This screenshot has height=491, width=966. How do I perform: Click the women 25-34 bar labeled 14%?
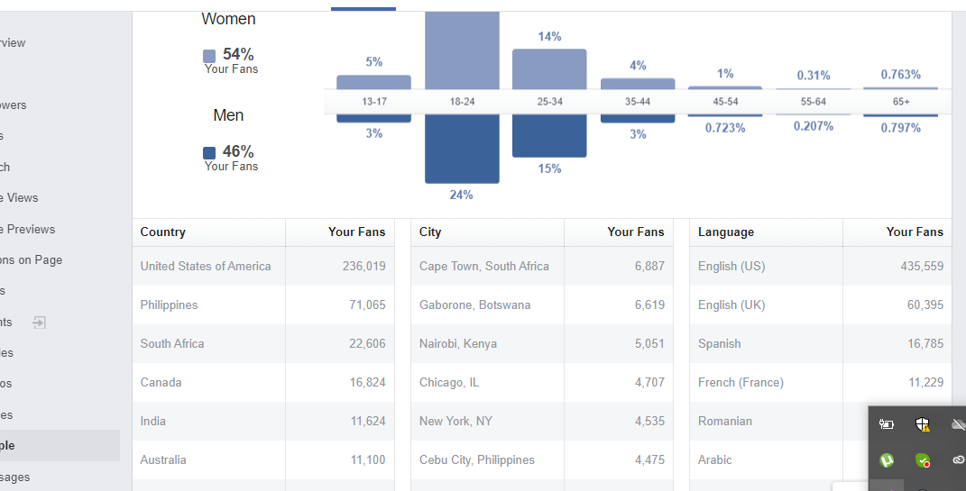(549, 69)
